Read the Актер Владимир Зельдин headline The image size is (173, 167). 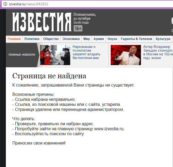[x=158, y=52]
